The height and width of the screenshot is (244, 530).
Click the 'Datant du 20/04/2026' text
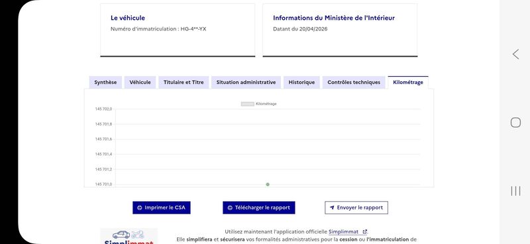coord(300,29)
